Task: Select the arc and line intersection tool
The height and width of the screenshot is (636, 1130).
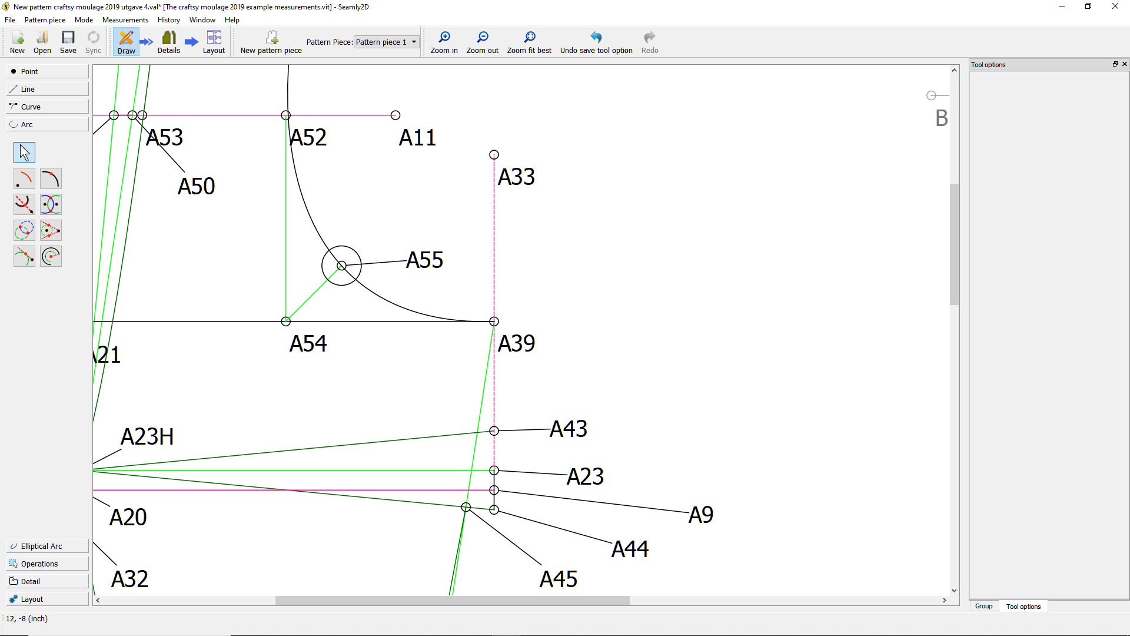Action: pos(24,204)
